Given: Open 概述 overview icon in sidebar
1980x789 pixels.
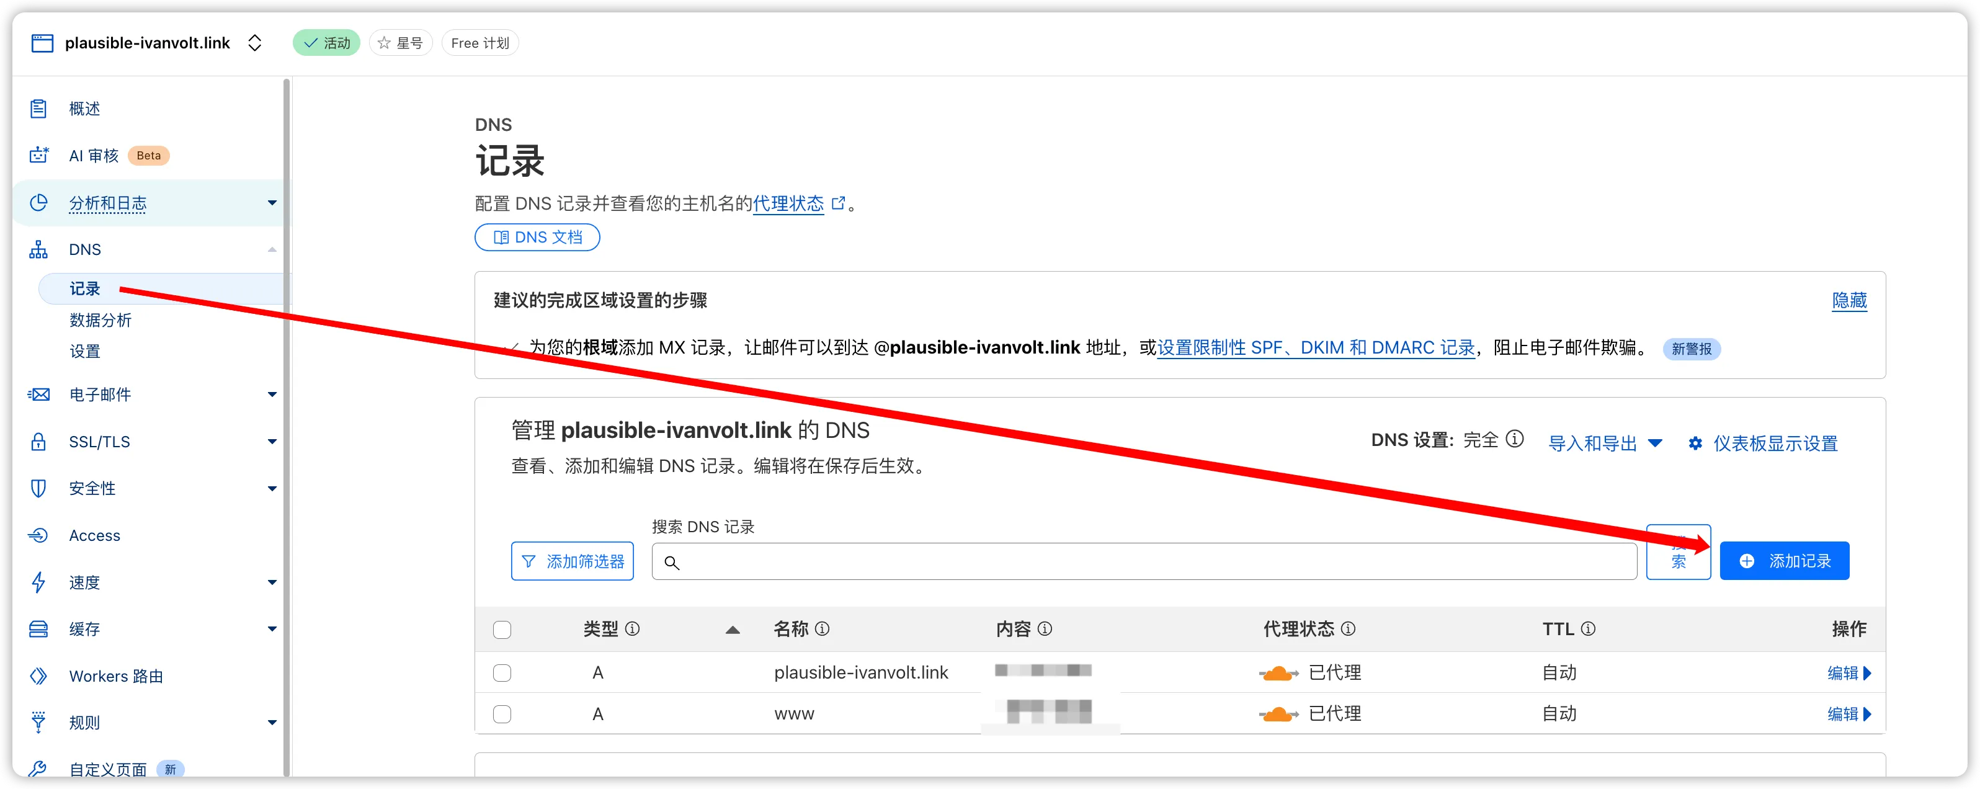Looking at the screenshot, I should point(38,109).
